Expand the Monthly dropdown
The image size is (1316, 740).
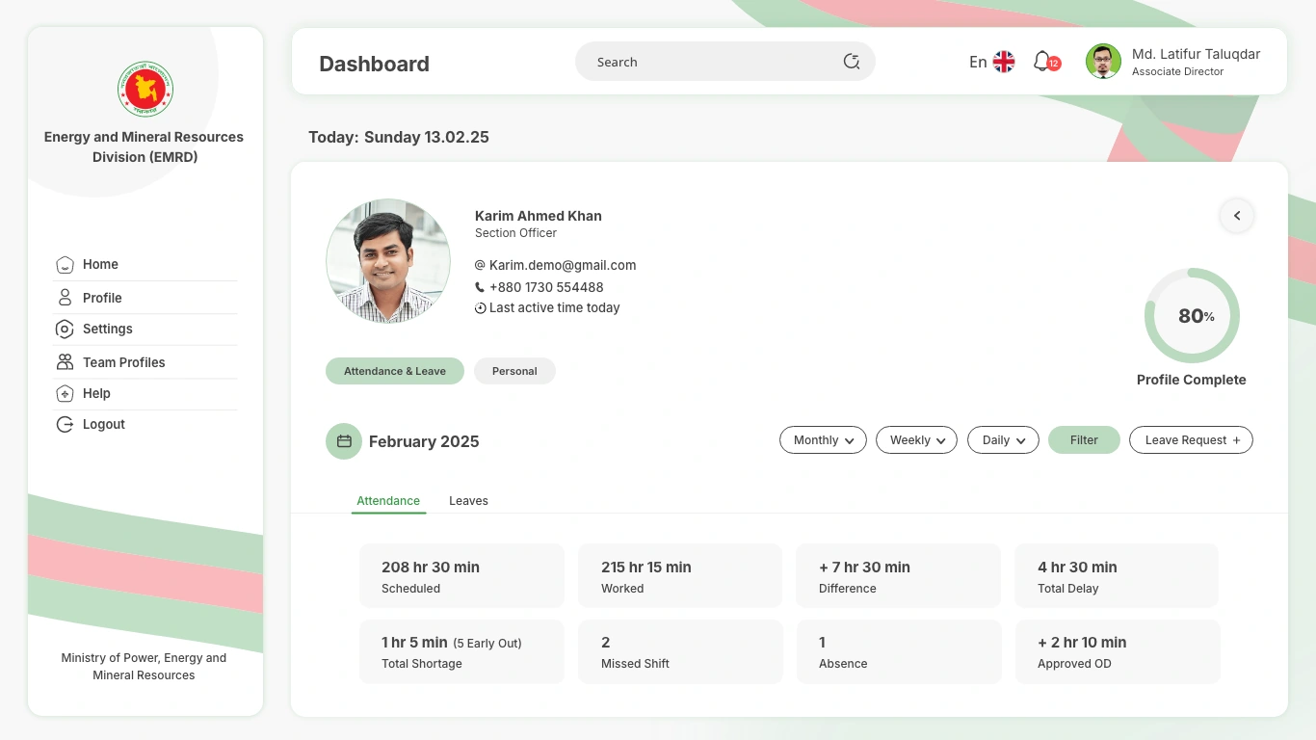(823, 440)
